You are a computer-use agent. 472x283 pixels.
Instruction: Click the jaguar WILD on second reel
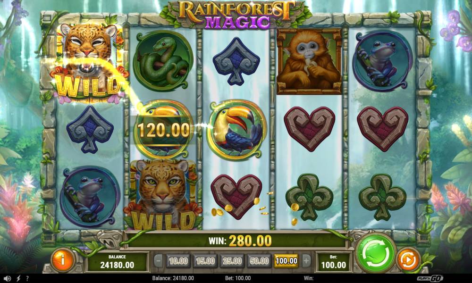click(x=163, y=195)
